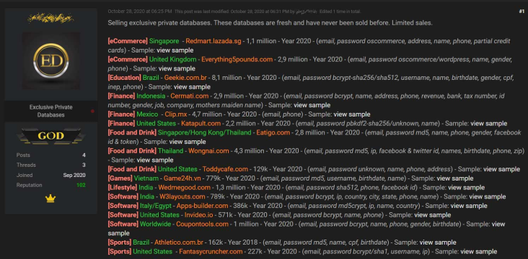Click the United Kingdom country label
The height and width of the screenshot is (259, 528).
(x=172, y=60)
